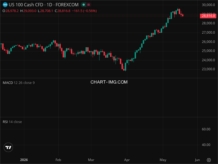Image resolution: width=218 pixels, height=164 pixels.
Task: Click the Feb time axis label
Action: click(58, 160)
